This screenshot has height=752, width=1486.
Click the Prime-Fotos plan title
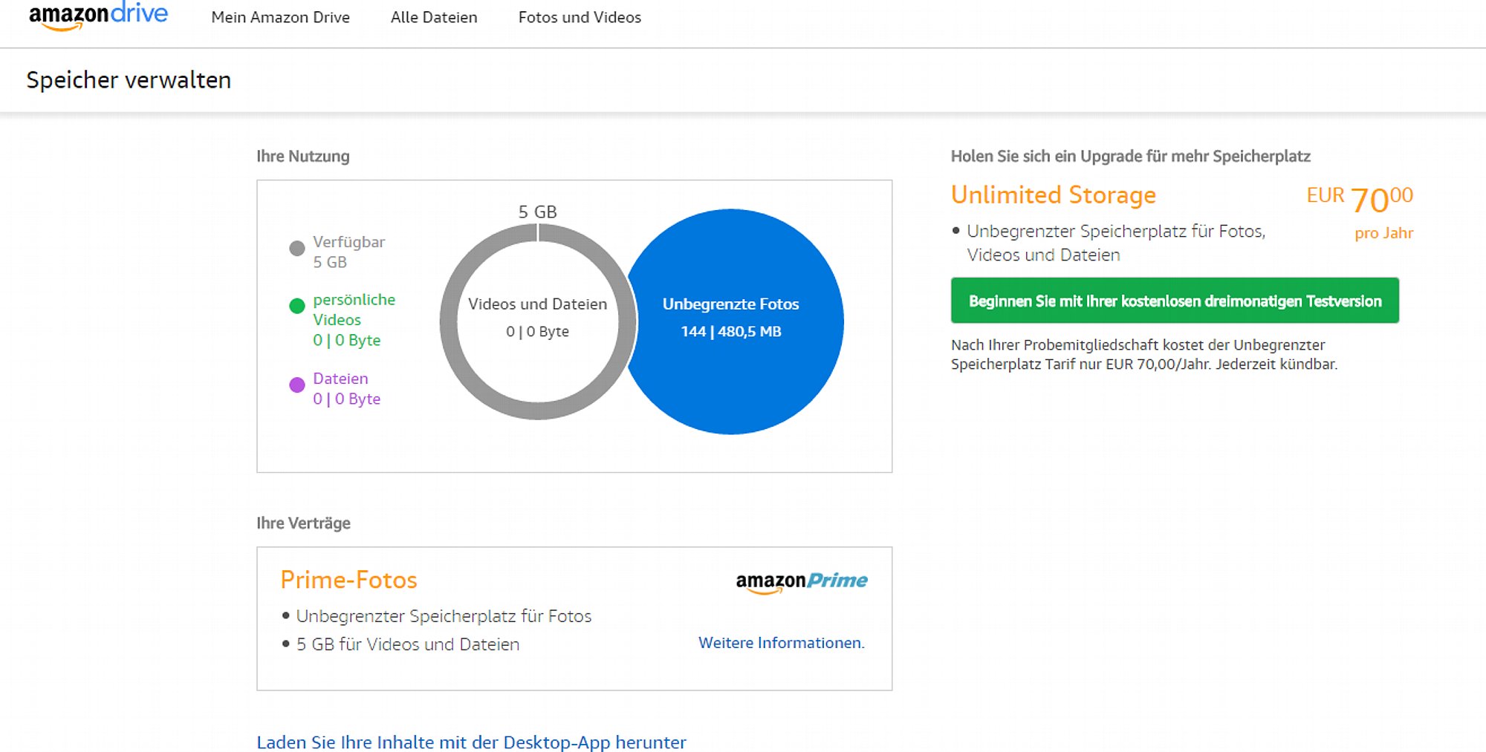coord(348,580)
